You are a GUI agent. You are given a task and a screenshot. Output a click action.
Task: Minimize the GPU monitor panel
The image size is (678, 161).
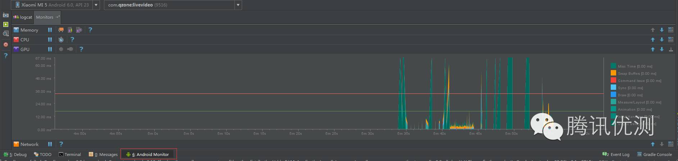point(670,49)
